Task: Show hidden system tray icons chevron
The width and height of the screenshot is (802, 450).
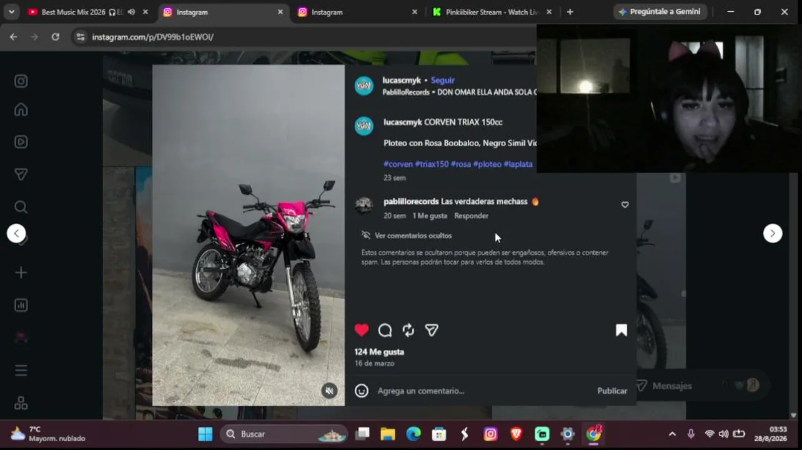Action: click(672, 434)
